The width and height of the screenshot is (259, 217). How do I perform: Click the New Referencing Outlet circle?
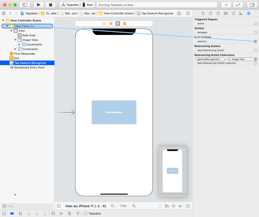(x=255, y=50)
